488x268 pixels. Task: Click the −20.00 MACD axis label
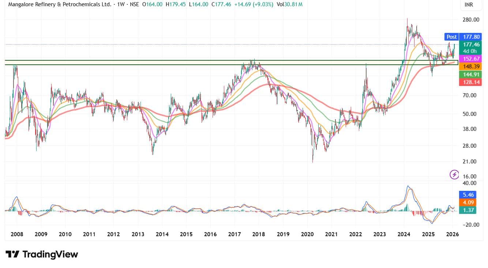470,224
